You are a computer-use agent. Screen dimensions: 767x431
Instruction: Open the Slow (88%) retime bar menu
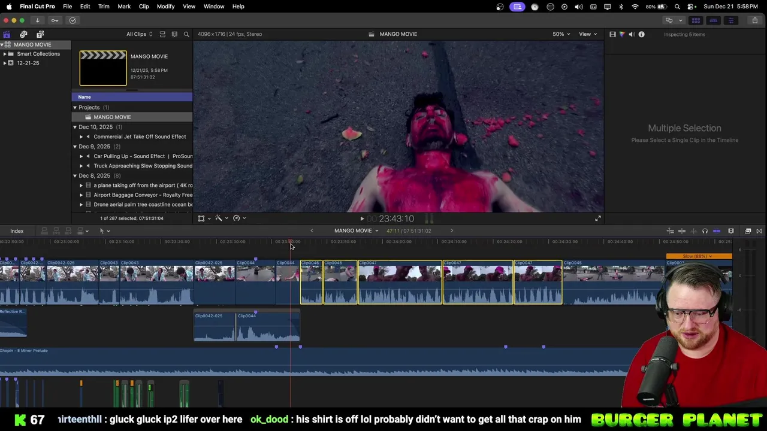click(x=699, y=256)
